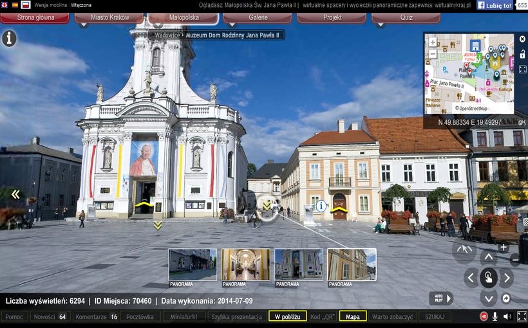Viewport: 528px width, 328px height.
Task: Enter fullscreen mode from the bottom bar
Action: point(522,316)
